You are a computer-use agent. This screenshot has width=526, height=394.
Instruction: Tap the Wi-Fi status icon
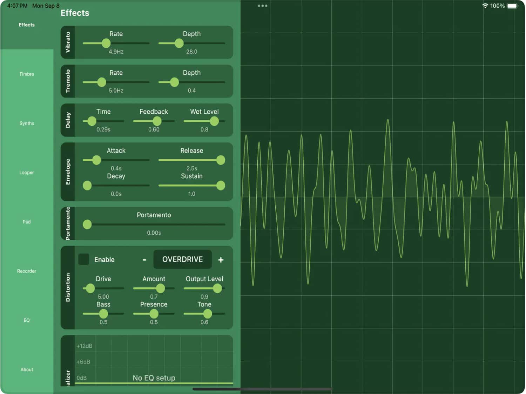point(485,6)
